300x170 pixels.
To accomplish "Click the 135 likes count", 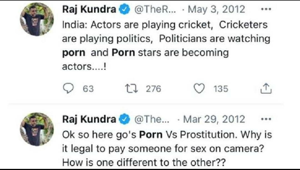I will (221, 89).
